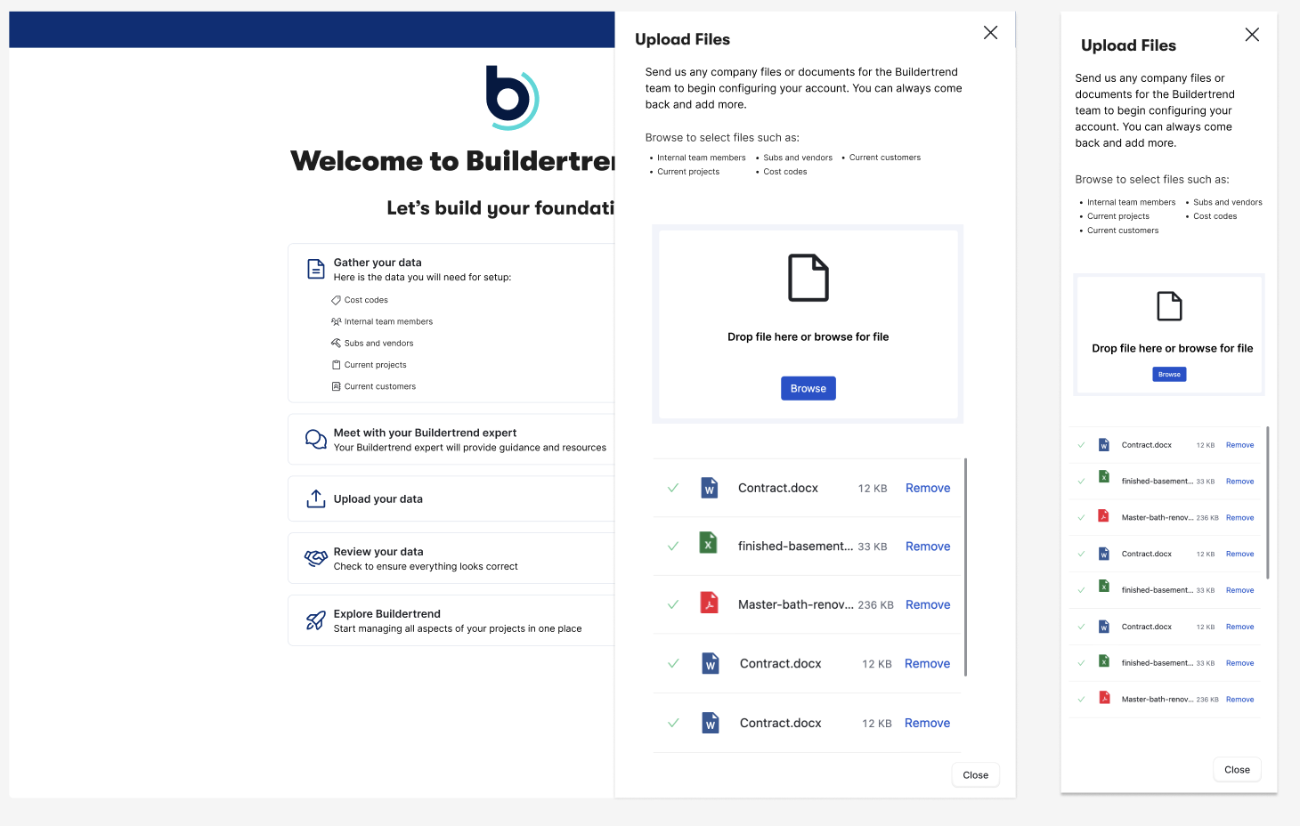
Task: Click 'Drop file here or browse' text in narrow panel
Action: point(1172,348)
